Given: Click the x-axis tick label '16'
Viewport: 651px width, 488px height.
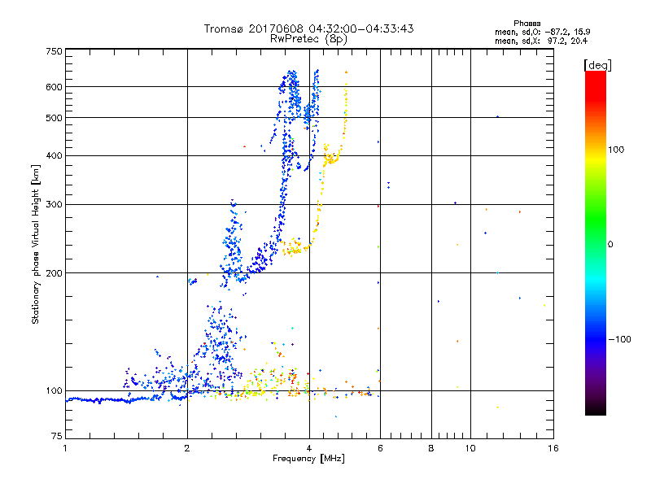Looking at the screenshot, I should coord(553,448).
